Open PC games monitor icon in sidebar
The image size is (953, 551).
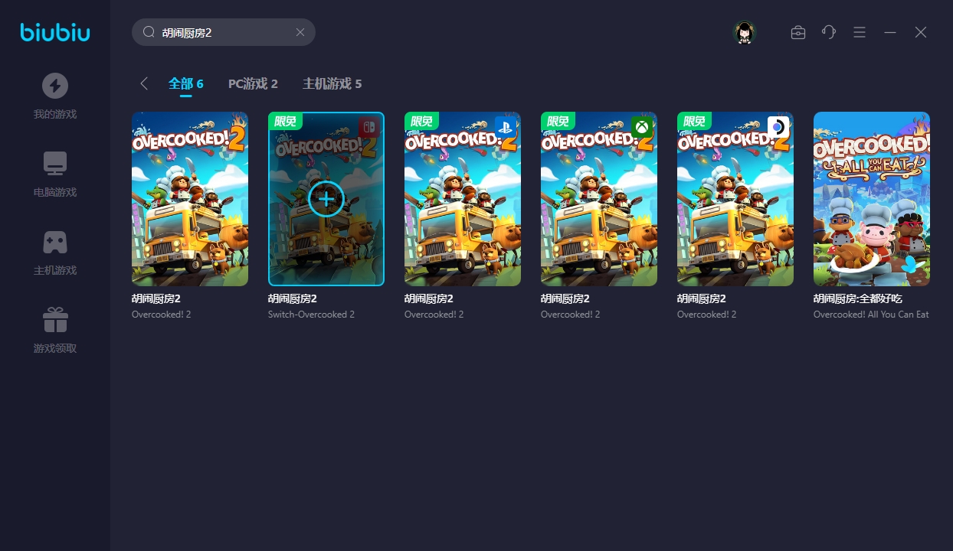click(55, 164)
